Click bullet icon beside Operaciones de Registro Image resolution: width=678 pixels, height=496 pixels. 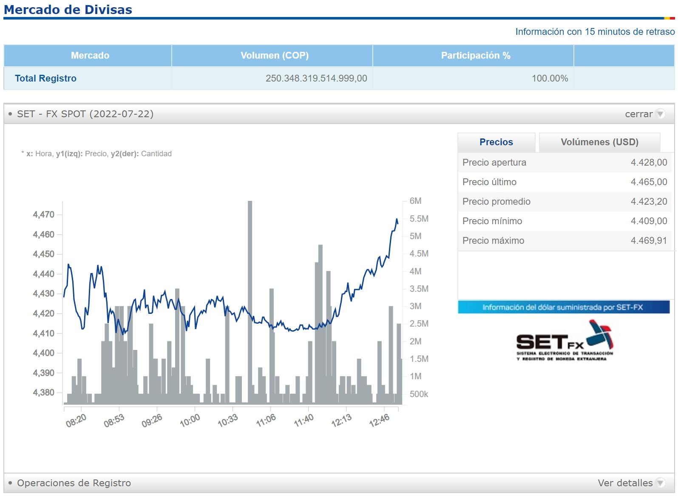(10, 483)
